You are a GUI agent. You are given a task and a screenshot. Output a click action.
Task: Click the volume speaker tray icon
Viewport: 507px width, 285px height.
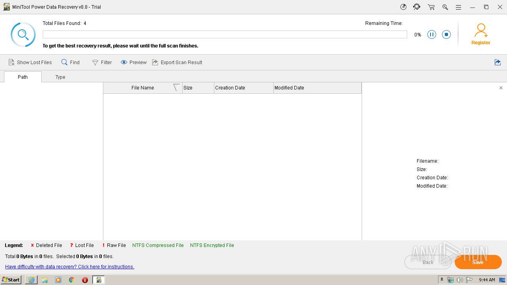point(460,280)
